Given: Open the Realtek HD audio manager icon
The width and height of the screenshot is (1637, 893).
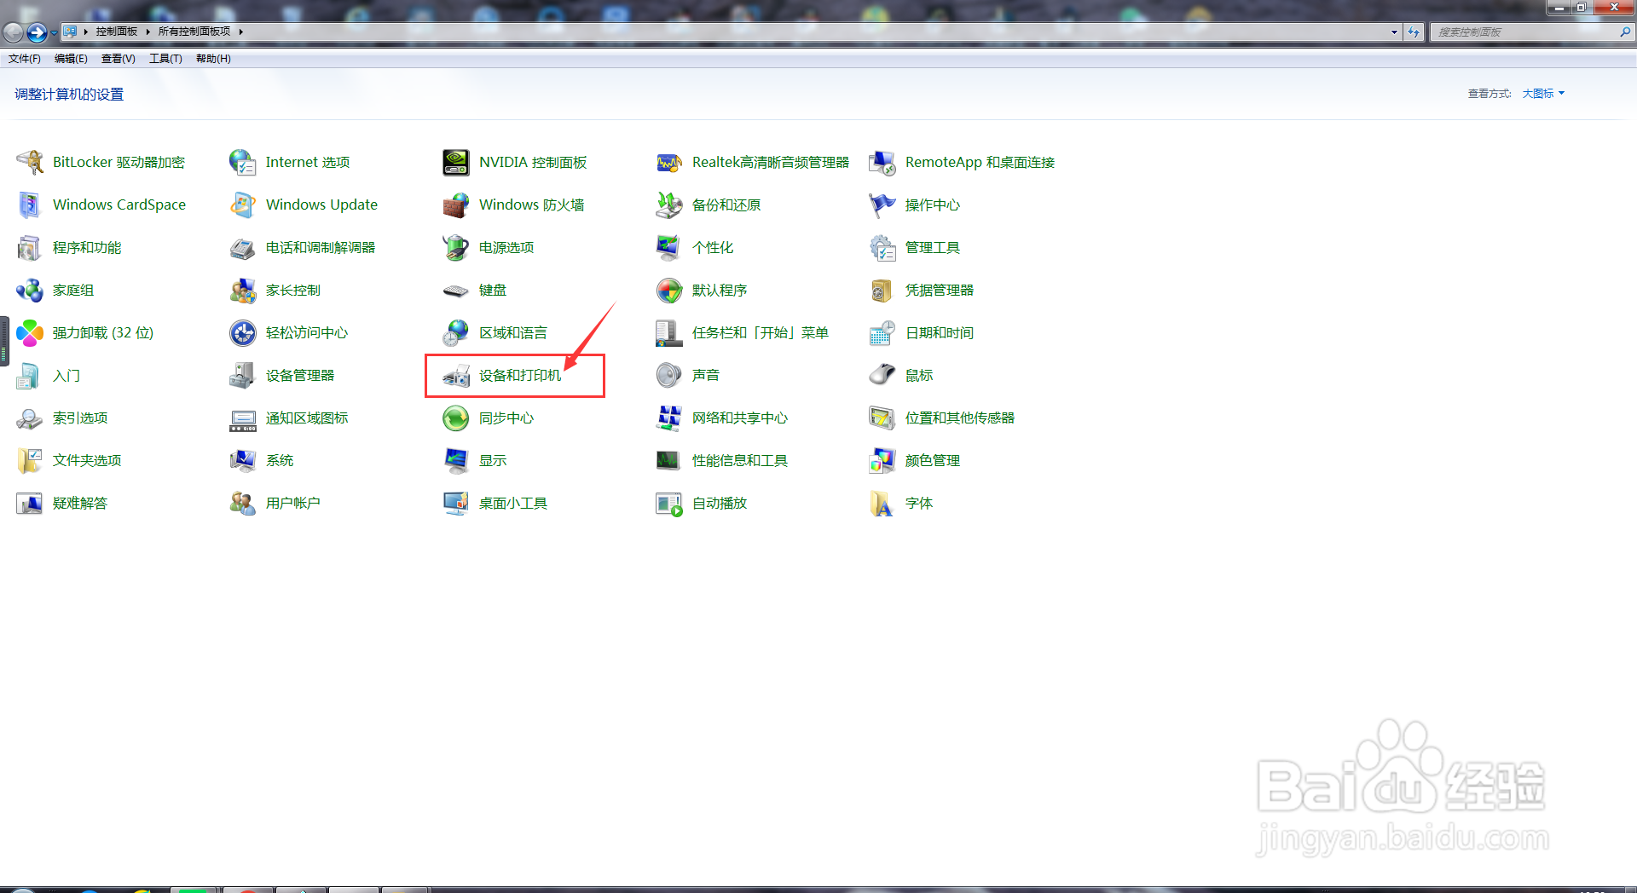Looking at the screenshot, I should point(669,162).
